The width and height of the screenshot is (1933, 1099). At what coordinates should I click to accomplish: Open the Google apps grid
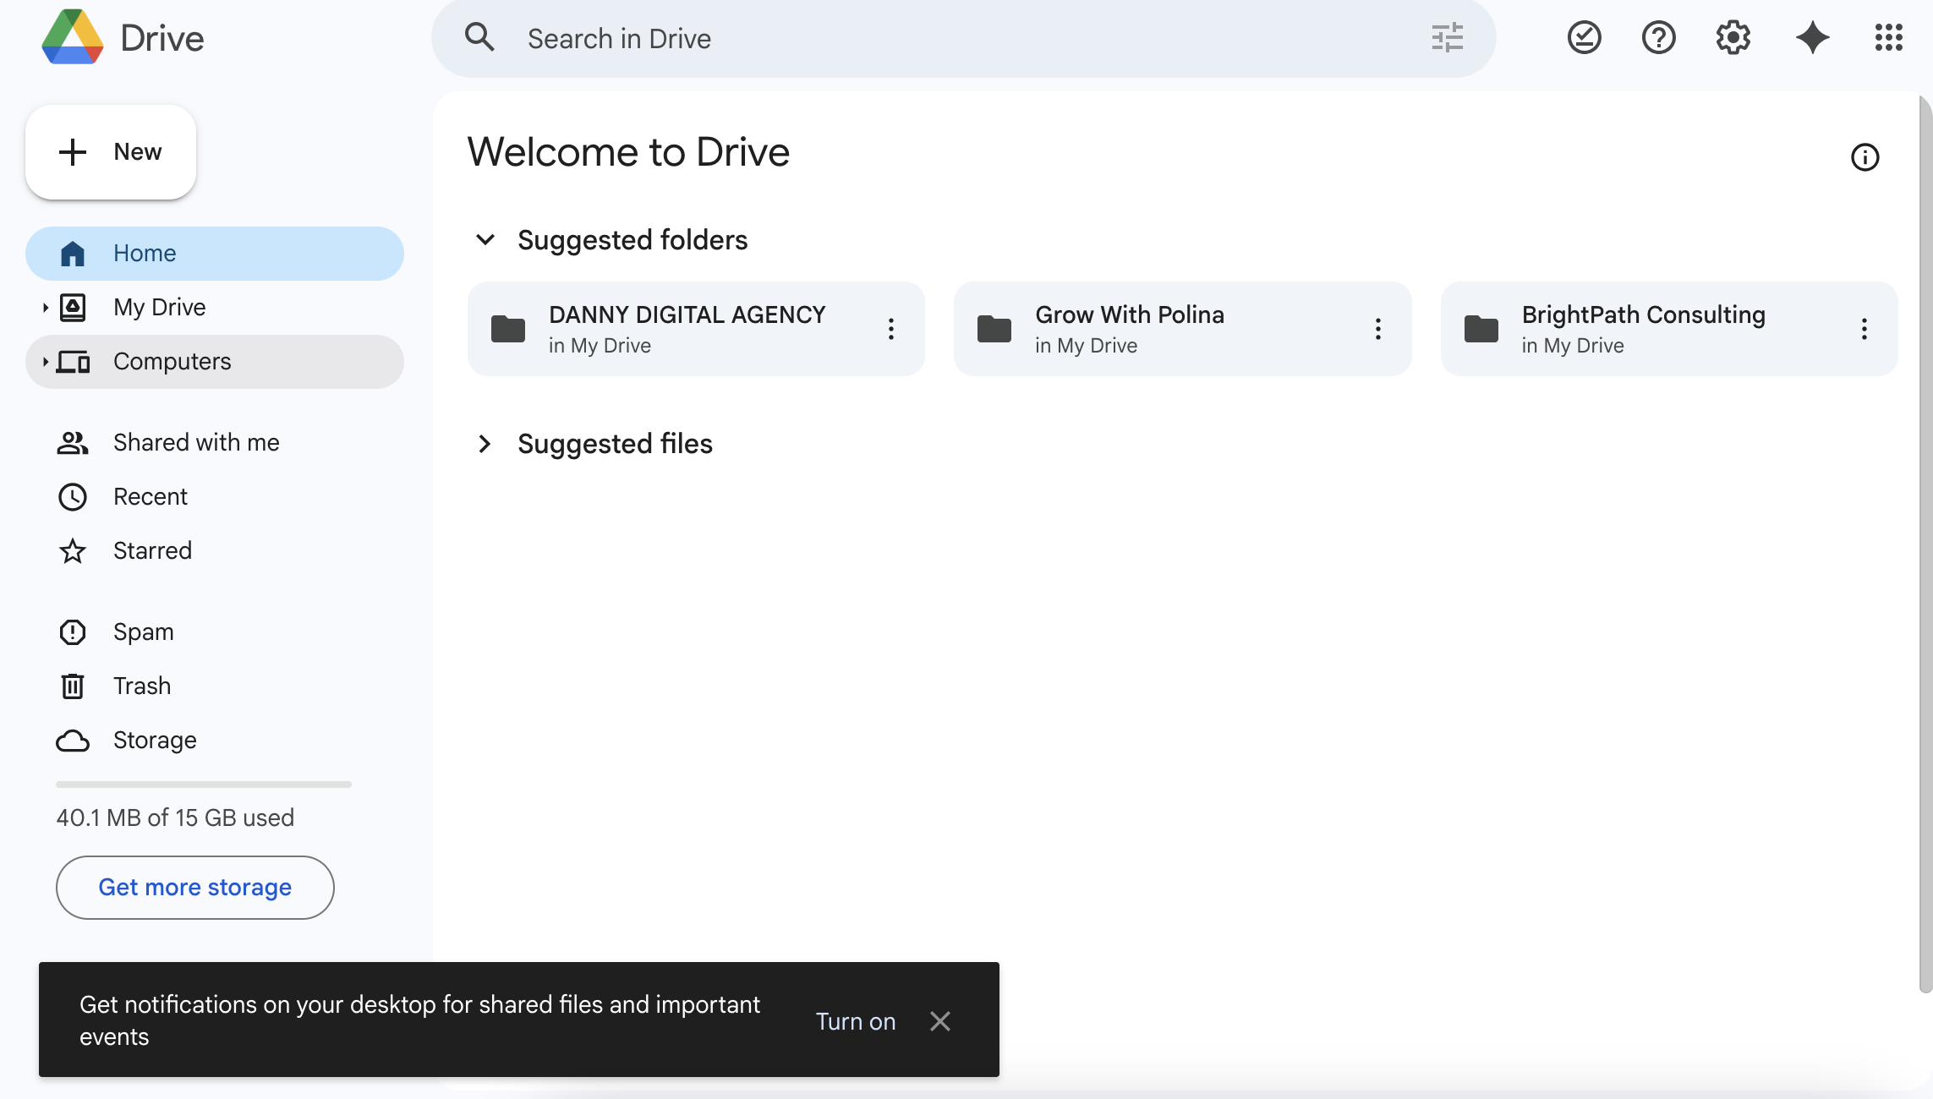coord(1888,38)
